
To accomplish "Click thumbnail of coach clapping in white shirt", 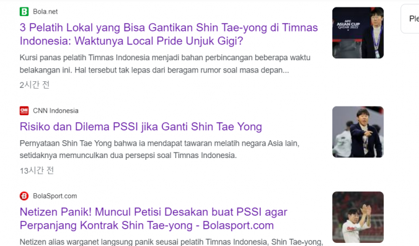I will (358, 217).
